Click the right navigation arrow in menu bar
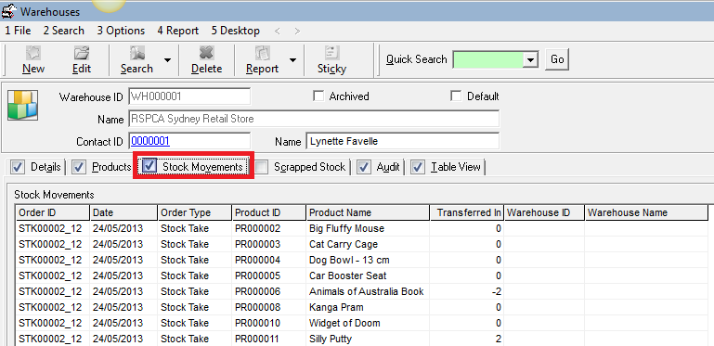 297,31
